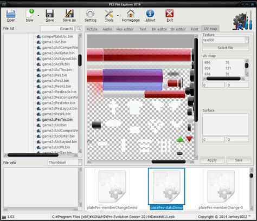Click the file list vertical scrollbar thumb
The image size is (257, 221).
[80, 60]
